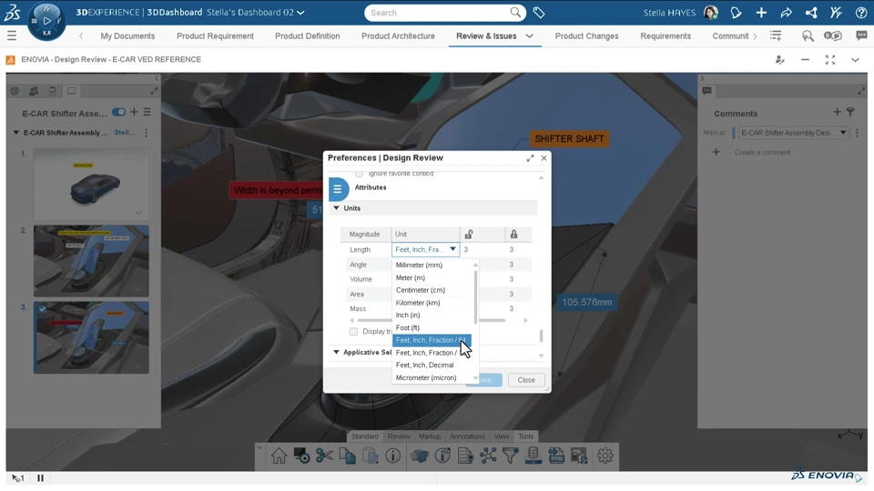Collapse the E-CAR Shifter Assembly tree node

point(16,133)
